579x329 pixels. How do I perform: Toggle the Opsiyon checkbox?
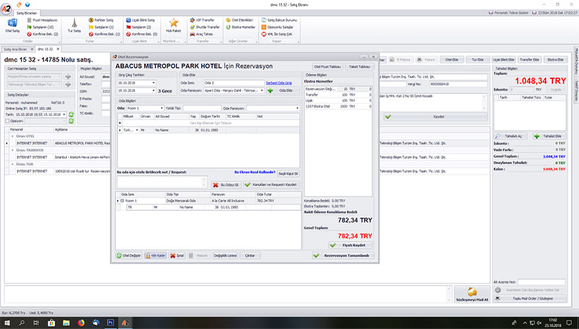pos(7,121)
